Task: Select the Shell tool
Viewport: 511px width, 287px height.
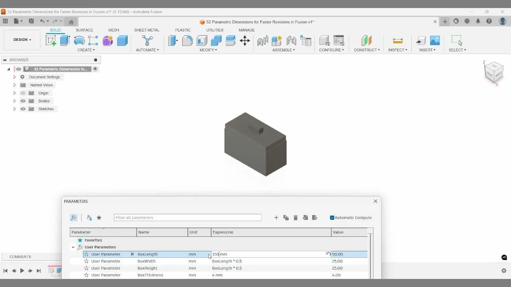Action: [x=201, y=40]
